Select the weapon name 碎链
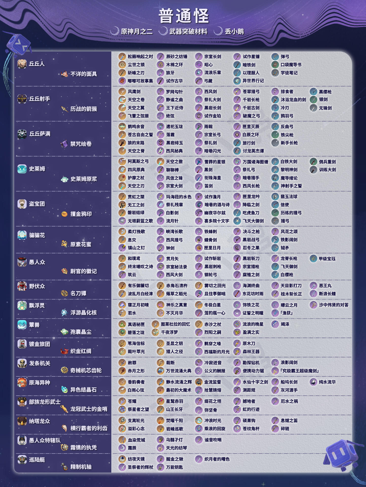366x487 pixels. (285, 429)
